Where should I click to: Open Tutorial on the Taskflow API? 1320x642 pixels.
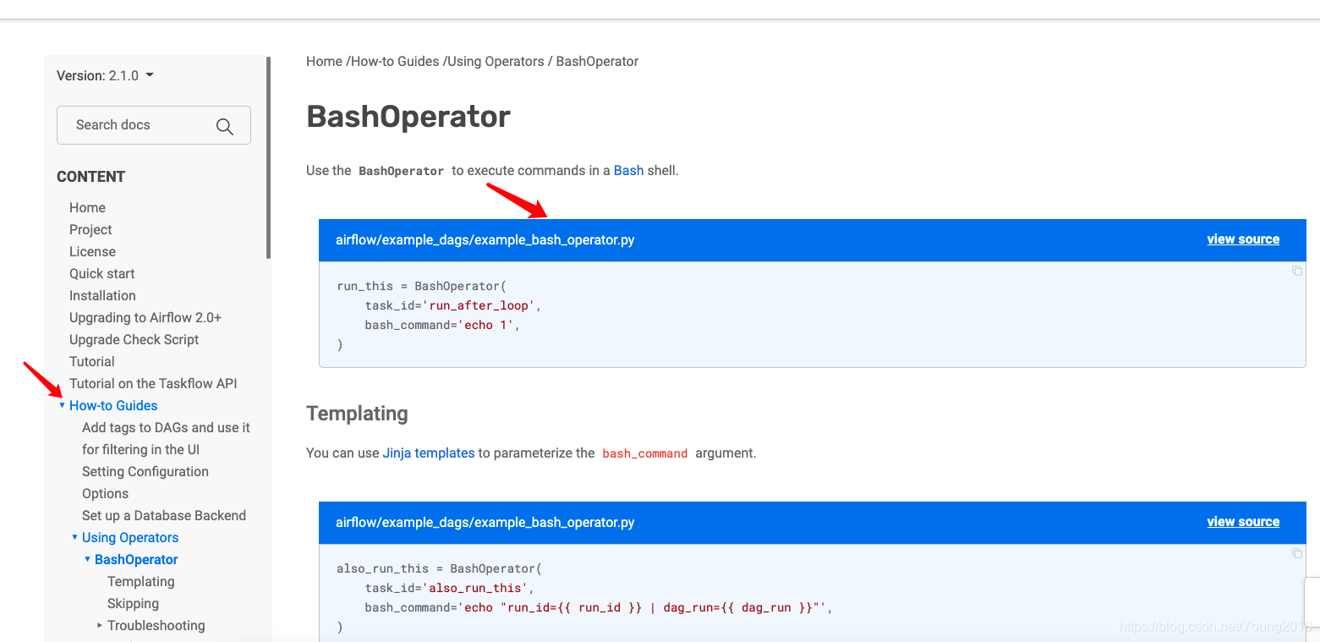153,383
